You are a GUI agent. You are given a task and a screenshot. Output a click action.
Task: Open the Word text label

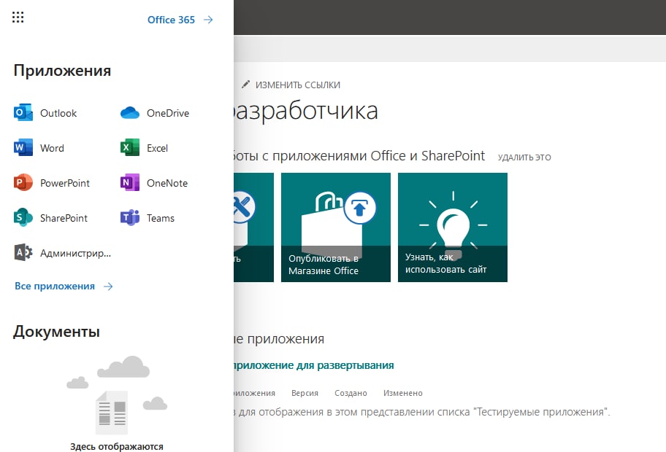click(x=53, y=148)
